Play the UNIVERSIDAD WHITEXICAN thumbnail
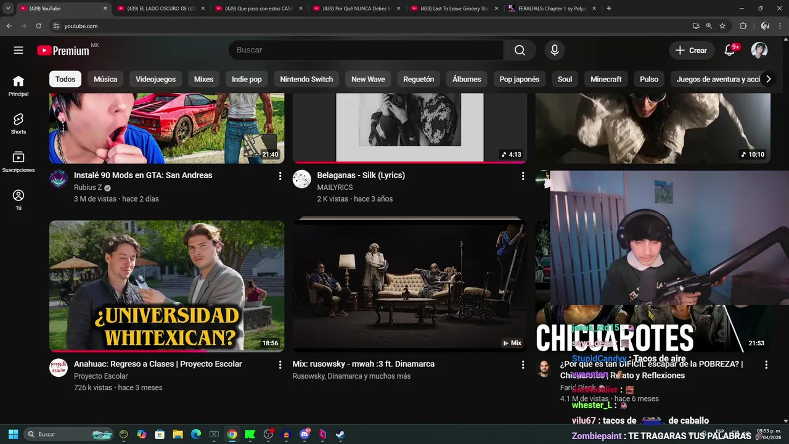Image resolution: width=789 pixels, height=444 pixels. (167, 286)
